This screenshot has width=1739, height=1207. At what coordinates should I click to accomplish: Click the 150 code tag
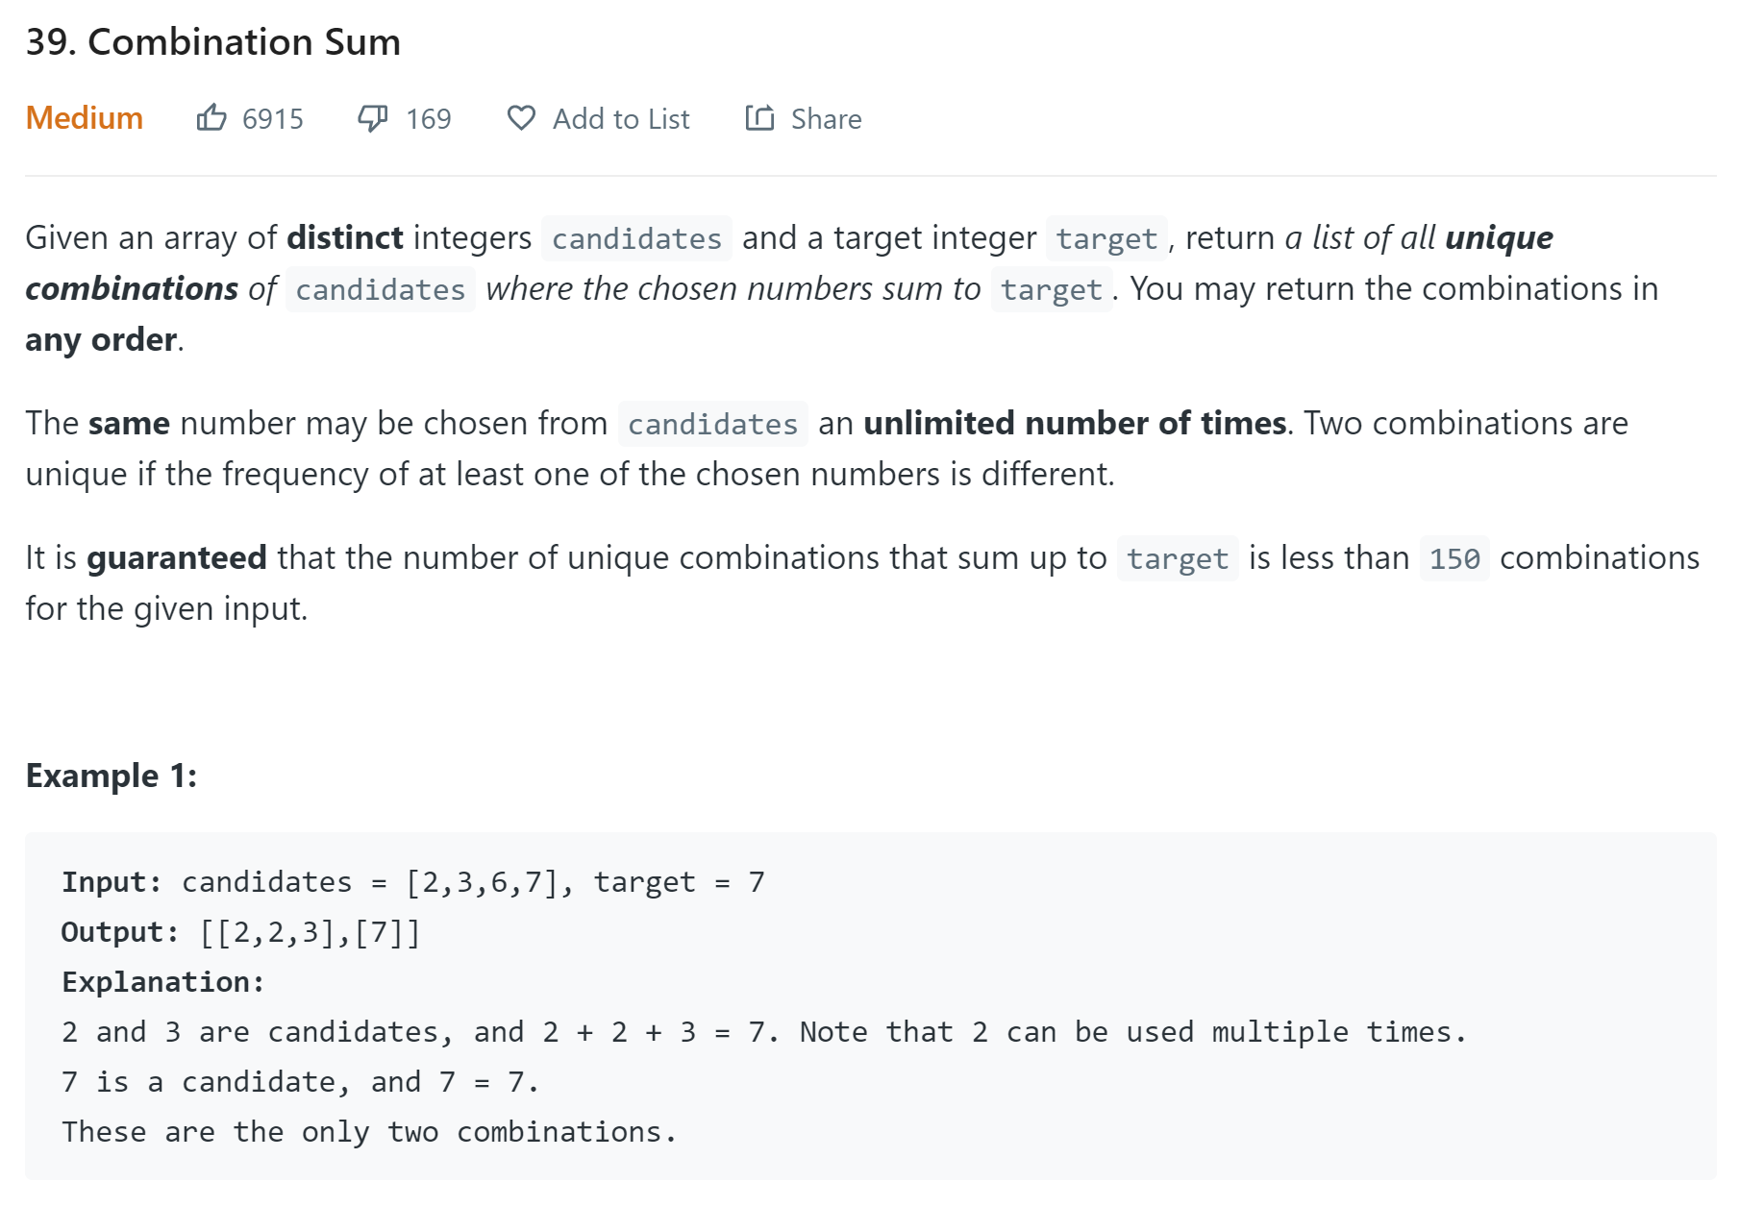point(1454,558)
